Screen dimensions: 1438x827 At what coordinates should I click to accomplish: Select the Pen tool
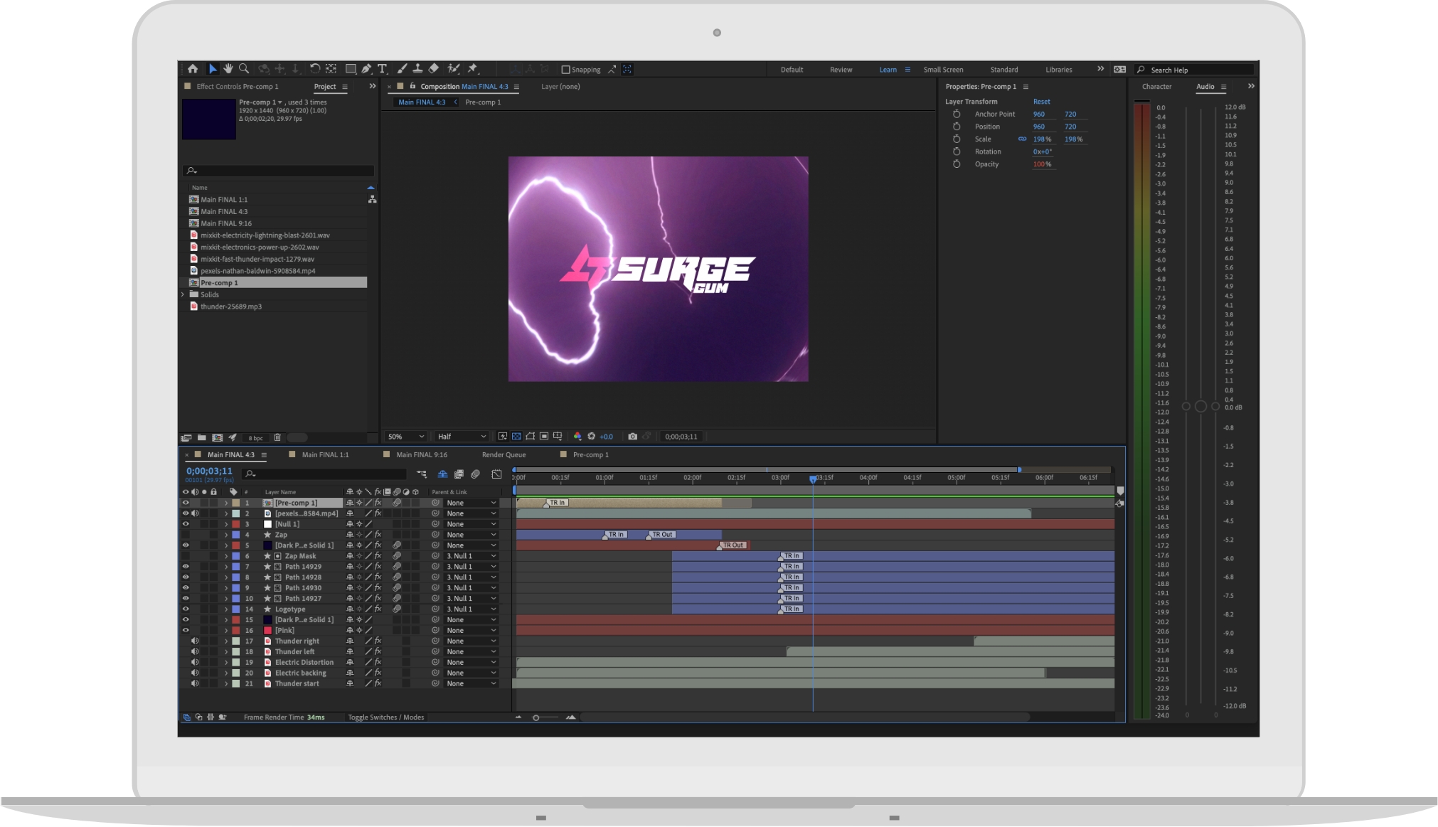(366, 69)
